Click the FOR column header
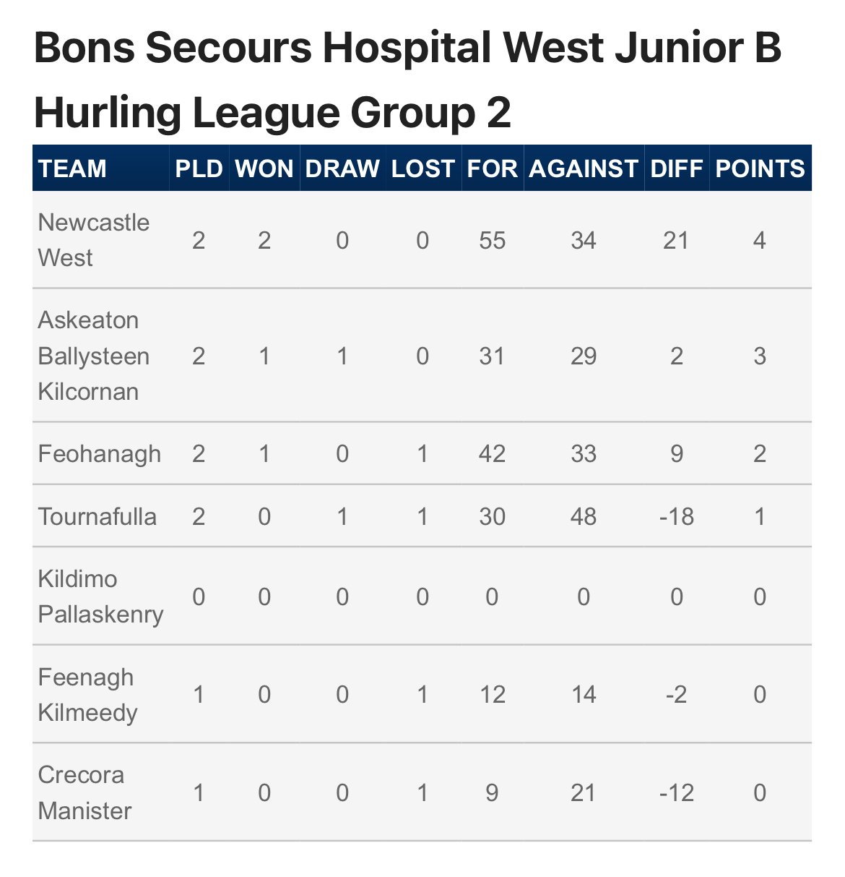This screenshot has height=877, width=845. coord(492,168)
